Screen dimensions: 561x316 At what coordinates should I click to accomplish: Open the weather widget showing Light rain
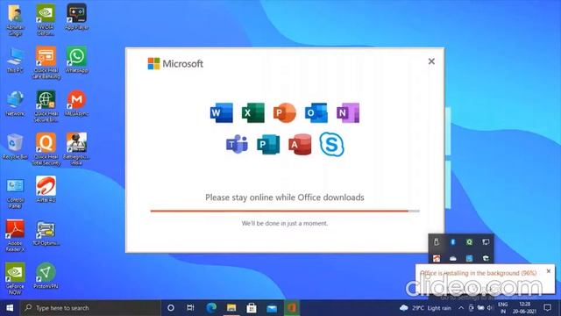(426, 308)
